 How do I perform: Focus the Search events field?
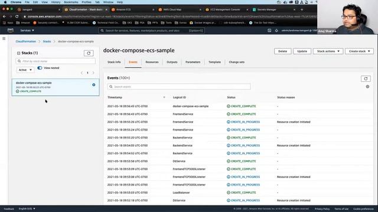[179, 87]
